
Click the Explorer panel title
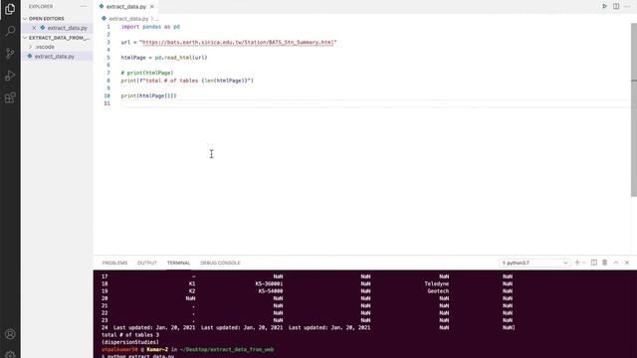41,7
